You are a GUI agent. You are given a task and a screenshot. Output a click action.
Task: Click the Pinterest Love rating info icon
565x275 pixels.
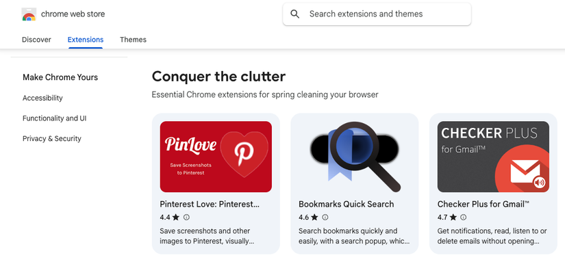click(186, 218)
